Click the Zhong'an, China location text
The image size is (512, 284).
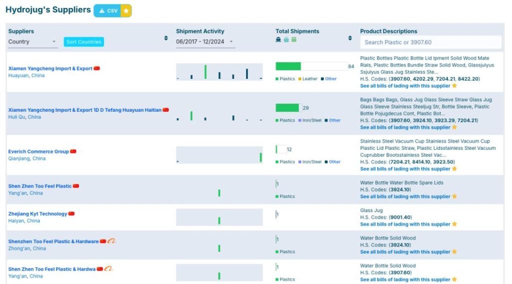[x=27, y=249]
